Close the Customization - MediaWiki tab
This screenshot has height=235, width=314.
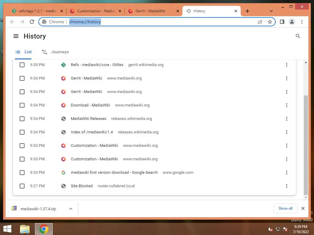120,11
